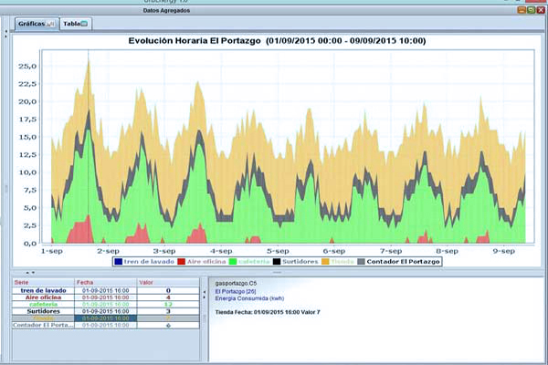Select the 'Aire oficina' legend label

pyautogui.click(x=206, y=262)
